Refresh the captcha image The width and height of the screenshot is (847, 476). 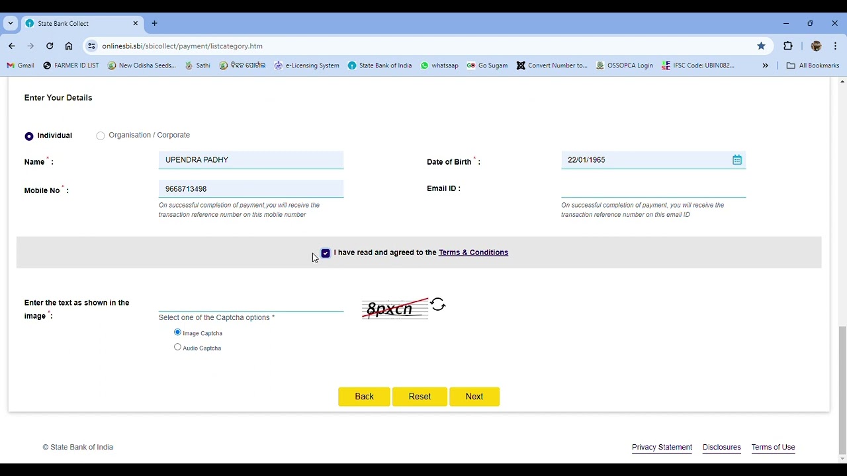(437, 304)
